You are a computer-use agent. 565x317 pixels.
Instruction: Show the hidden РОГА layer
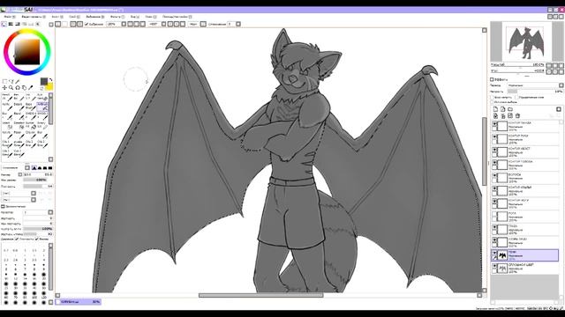(x=494, y=214)
